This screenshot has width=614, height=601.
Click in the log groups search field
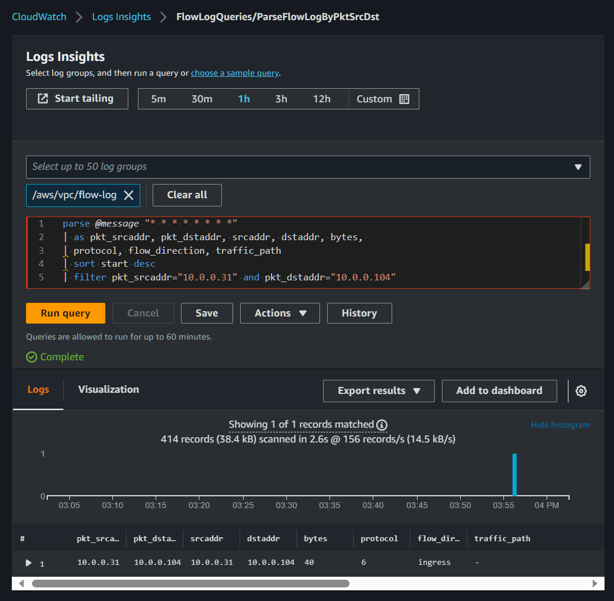pos(308,167)
